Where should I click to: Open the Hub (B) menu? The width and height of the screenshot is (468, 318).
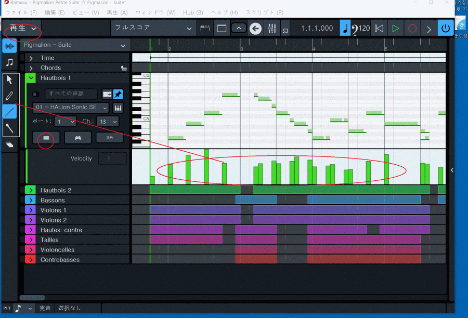[x=193, y=12]
